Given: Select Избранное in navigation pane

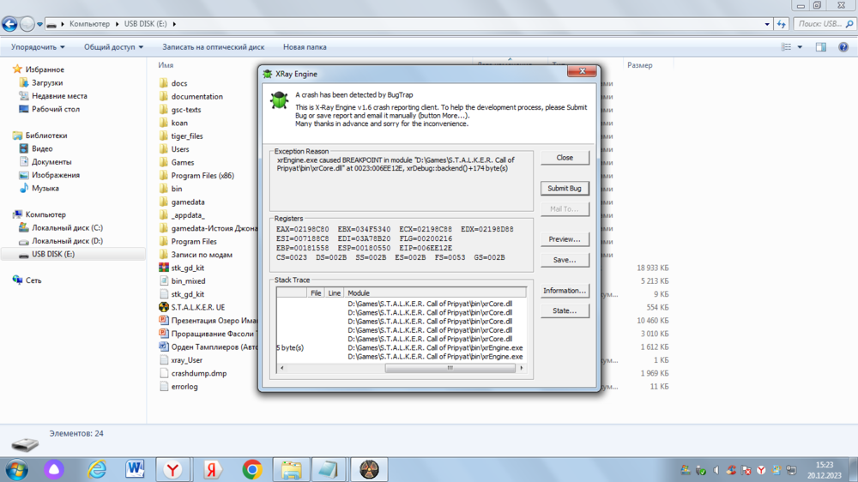Looking at the screenshot, I should click(x=45, y=69).
